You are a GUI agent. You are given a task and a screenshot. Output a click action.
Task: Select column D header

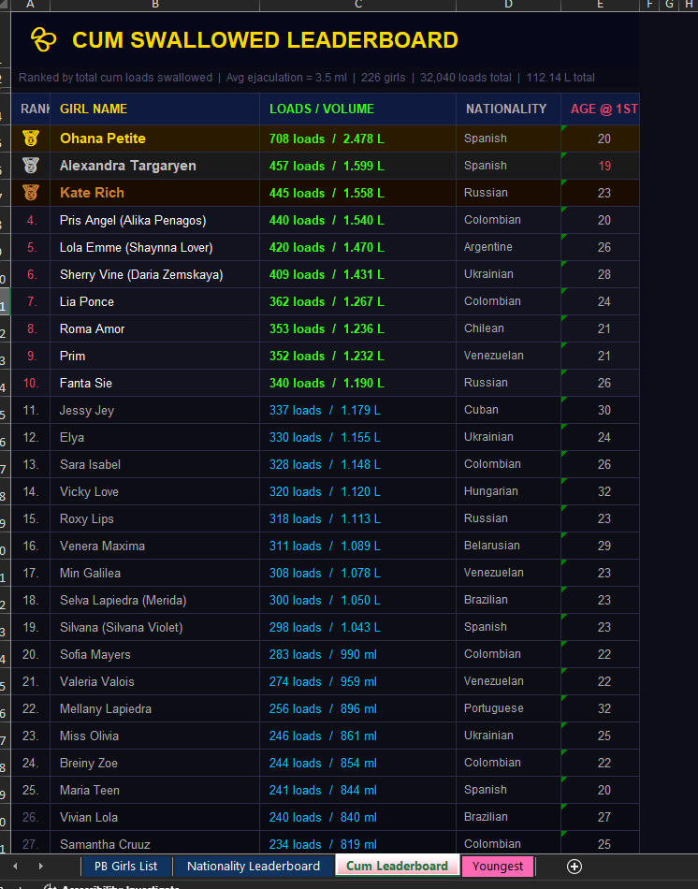pyautogui.click(x=508, y=5)
